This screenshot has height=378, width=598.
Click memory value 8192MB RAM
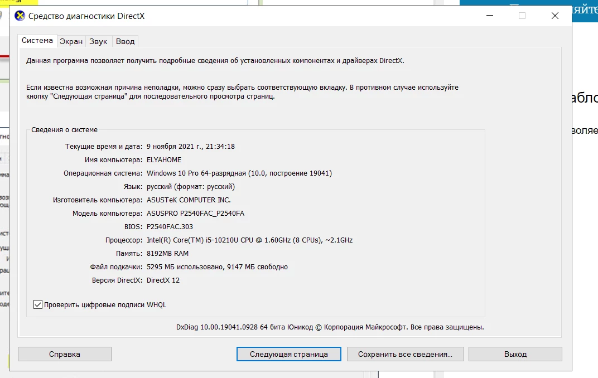click(x=167, y=254)
